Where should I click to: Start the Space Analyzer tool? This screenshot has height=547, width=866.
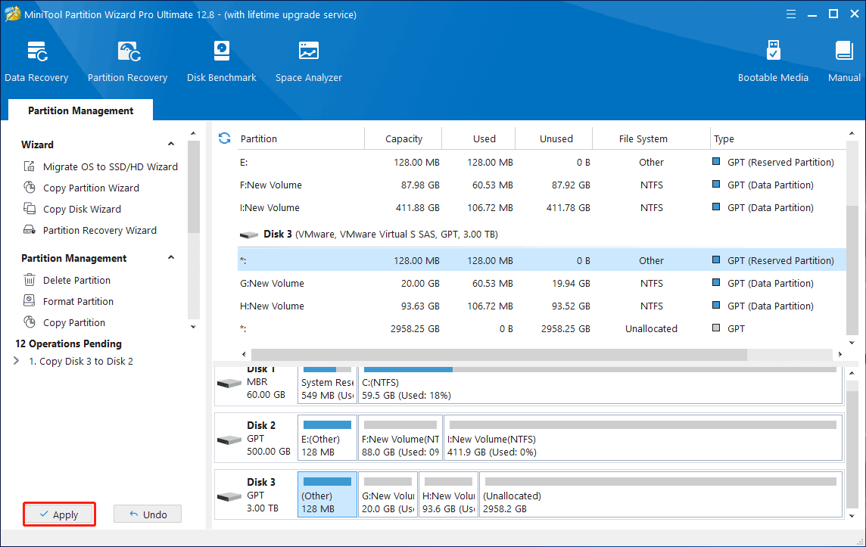[309, 61]
